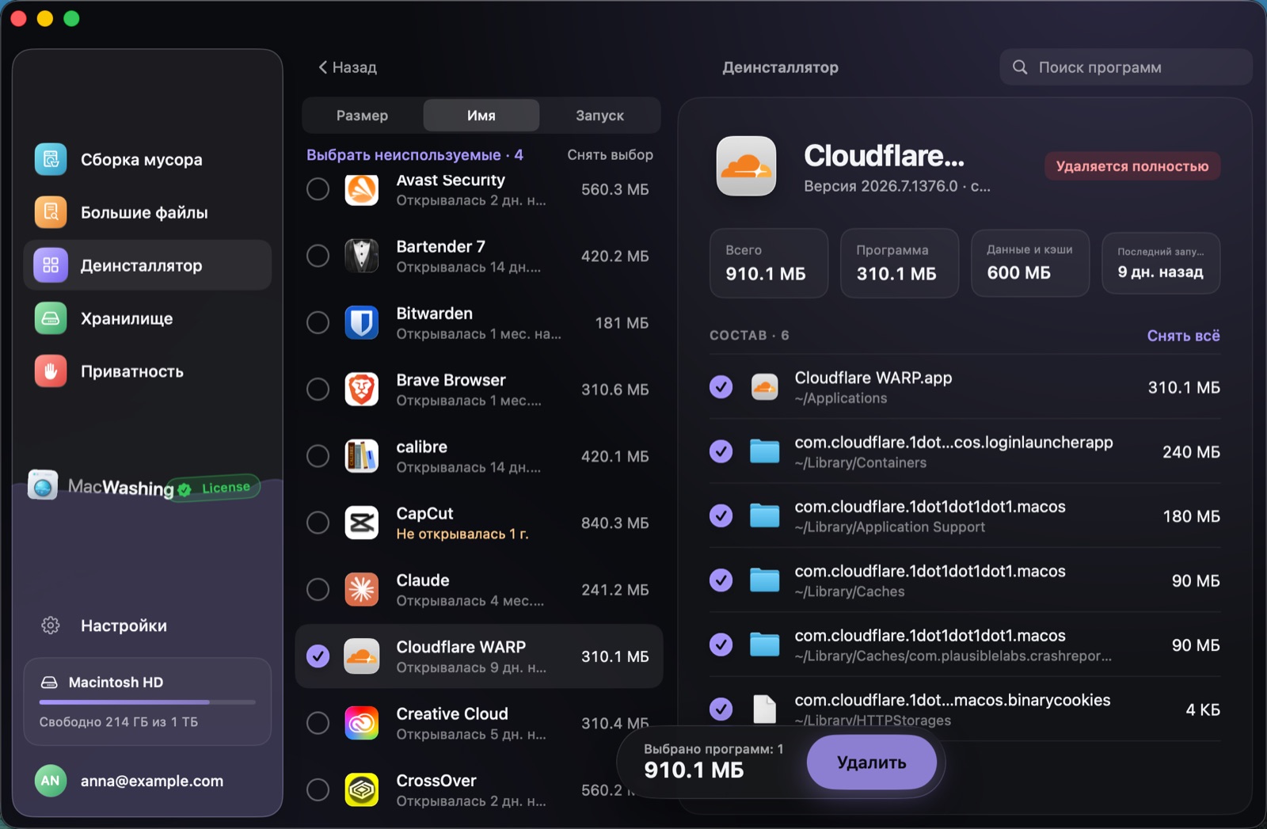The image size is (1267, 829).
Task: Click the CapCut app icon
Action: point(362,523)
